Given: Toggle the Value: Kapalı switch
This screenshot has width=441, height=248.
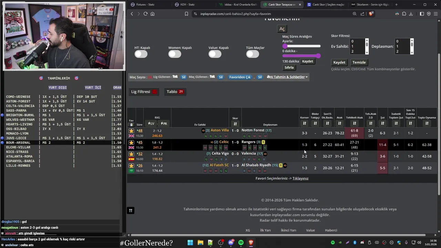Looking at the screenshot, I should (x=215, y=54).
